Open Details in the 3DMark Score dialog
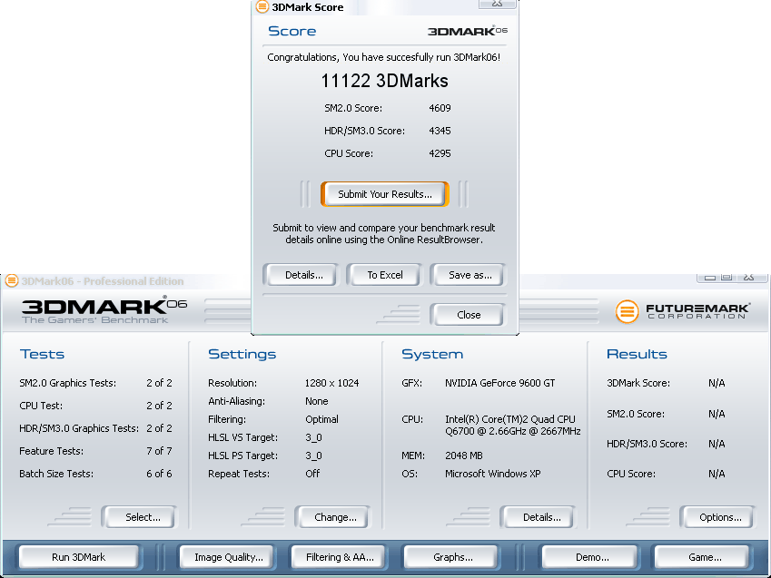Screen dimensions: 771x578 coord(301,275)
